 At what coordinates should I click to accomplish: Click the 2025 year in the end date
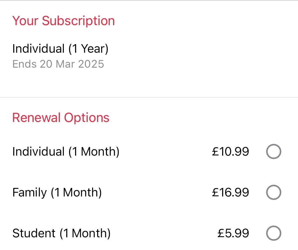tap(91, 64)
